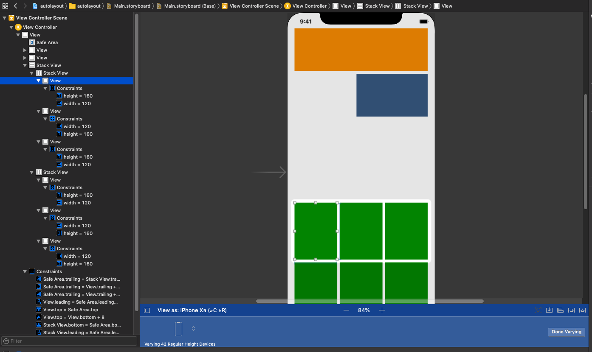The height and width of the screenshot is (352, 592).
Task: Go back using the jump bar arrow
Action: [x=16, y=6]
